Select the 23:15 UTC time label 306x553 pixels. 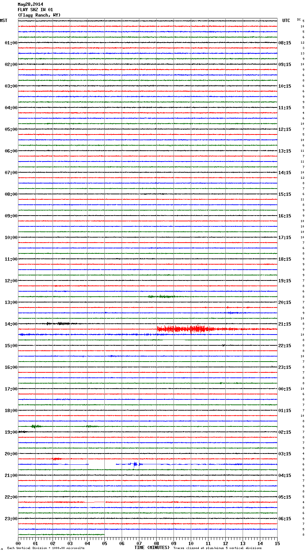(285, 367)
